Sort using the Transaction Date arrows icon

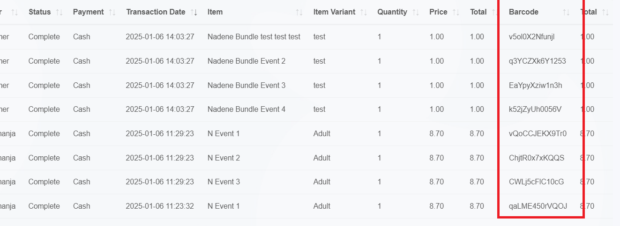(x=194, y=12)
